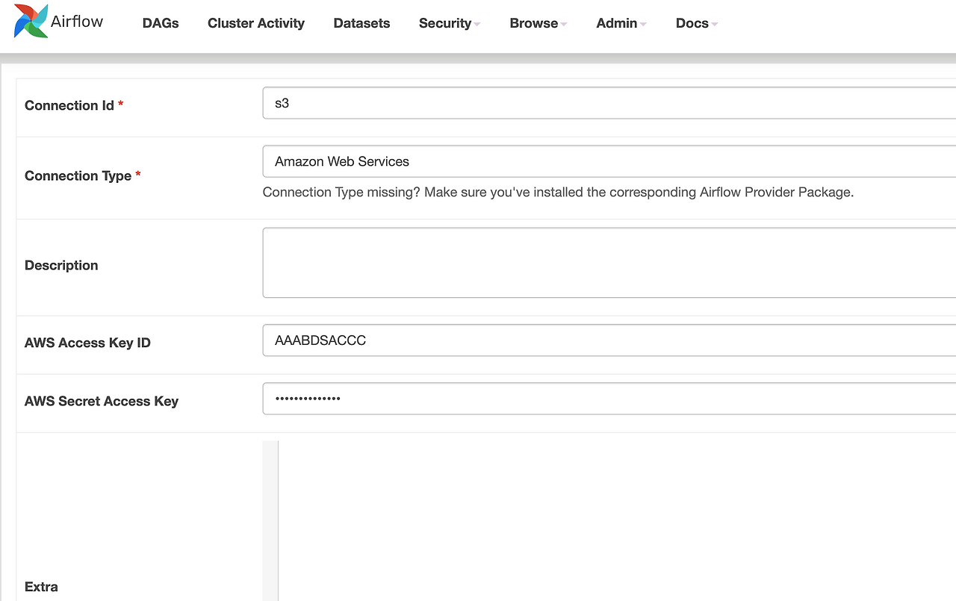Click the Connection Id label
Image resolution: width=956 pixels, height=601 pixels.
tap(69, 105)
